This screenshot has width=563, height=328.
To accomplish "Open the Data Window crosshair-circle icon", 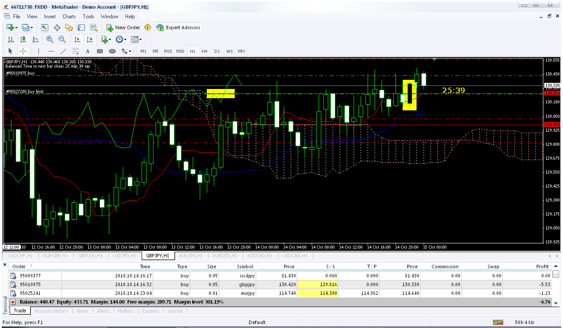I will point(57,27).
